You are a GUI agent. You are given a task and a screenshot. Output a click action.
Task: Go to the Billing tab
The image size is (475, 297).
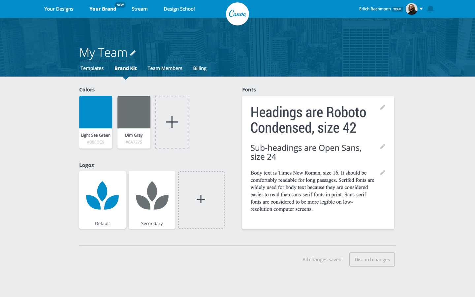[200, 68]
